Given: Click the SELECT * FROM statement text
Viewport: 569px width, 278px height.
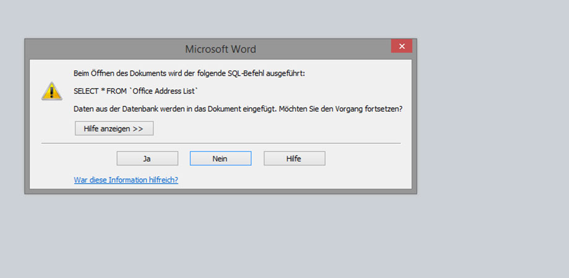Looking at the screenshot, I should pyautogui.click(x=105, y=91).
